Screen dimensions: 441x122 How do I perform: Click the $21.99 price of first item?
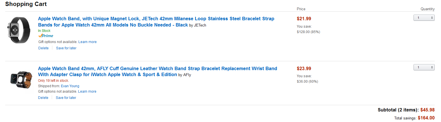(x=304, y=19)
